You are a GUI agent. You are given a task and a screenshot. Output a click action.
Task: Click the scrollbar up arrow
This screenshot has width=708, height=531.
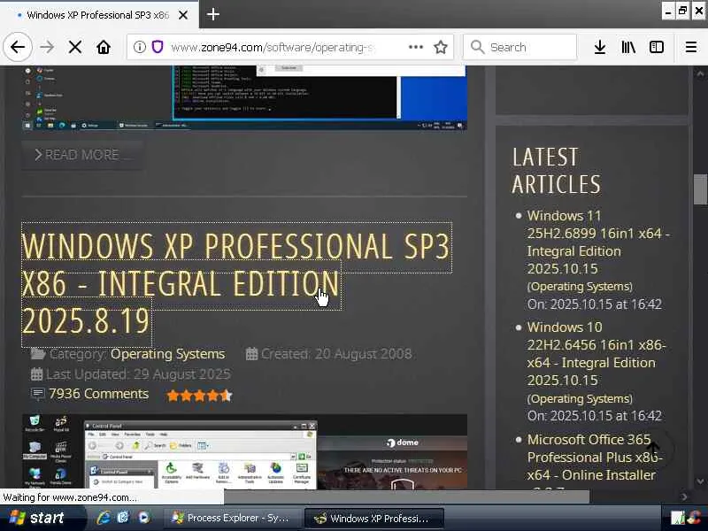click(x=700, y=73)
